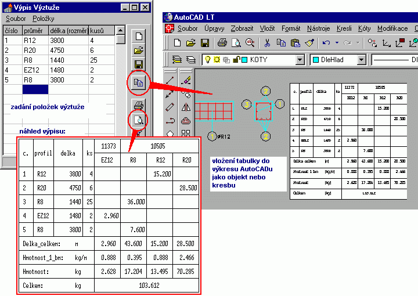Click the číslo column header
Image resolution: width=418 pixels, height=296 pixels.
click(x=13, y=31)
